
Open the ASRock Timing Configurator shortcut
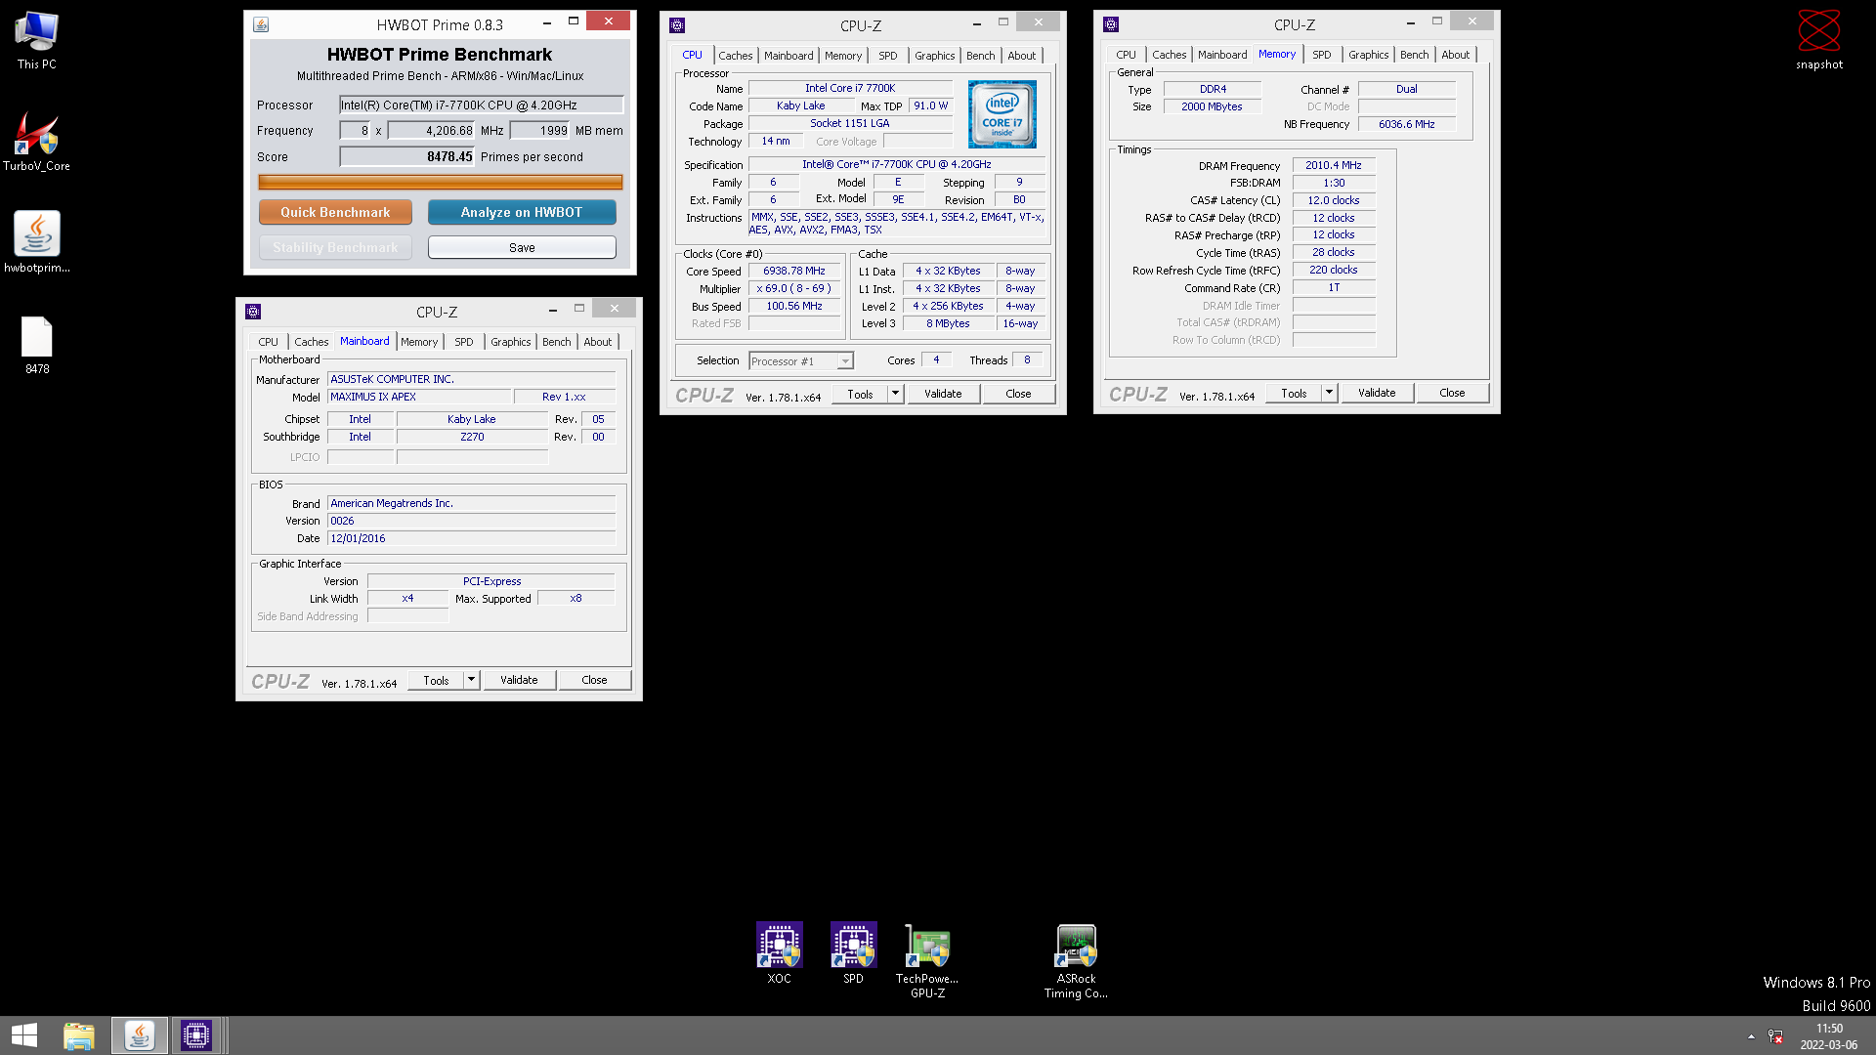pos(1076,961)
